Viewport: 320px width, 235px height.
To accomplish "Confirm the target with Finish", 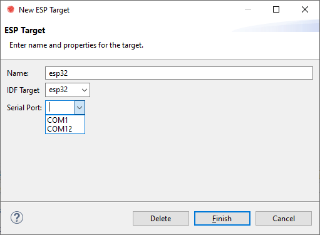I will point(222,219).
